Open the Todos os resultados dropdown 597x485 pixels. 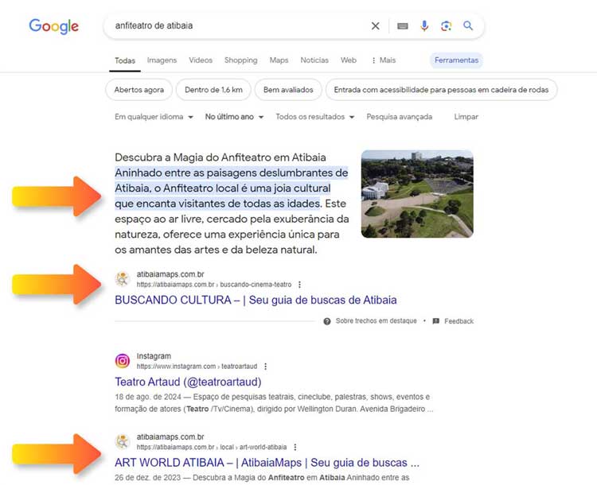click(315, 117)
